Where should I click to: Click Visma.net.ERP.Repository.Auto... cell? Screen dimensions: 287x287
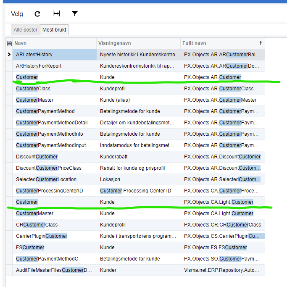[223, 270]
